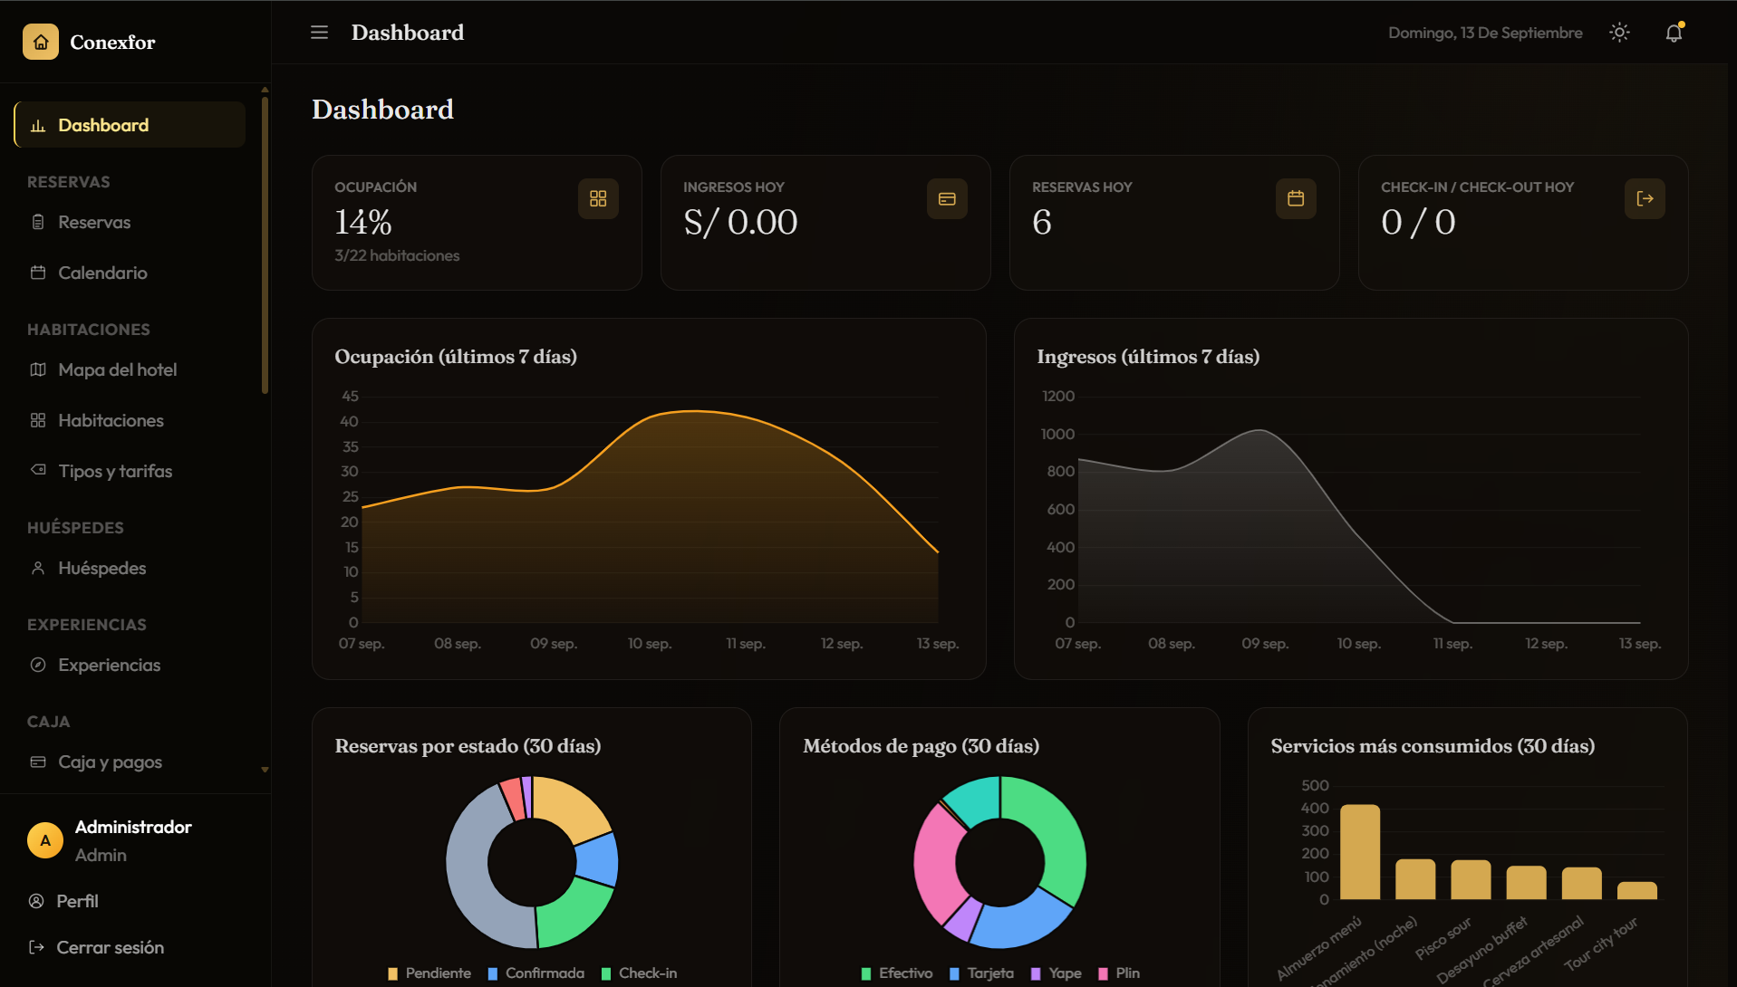1737x987 pixels.
Task: Click the Tipos y tarifas tag icon
Action: pos(38,470)
